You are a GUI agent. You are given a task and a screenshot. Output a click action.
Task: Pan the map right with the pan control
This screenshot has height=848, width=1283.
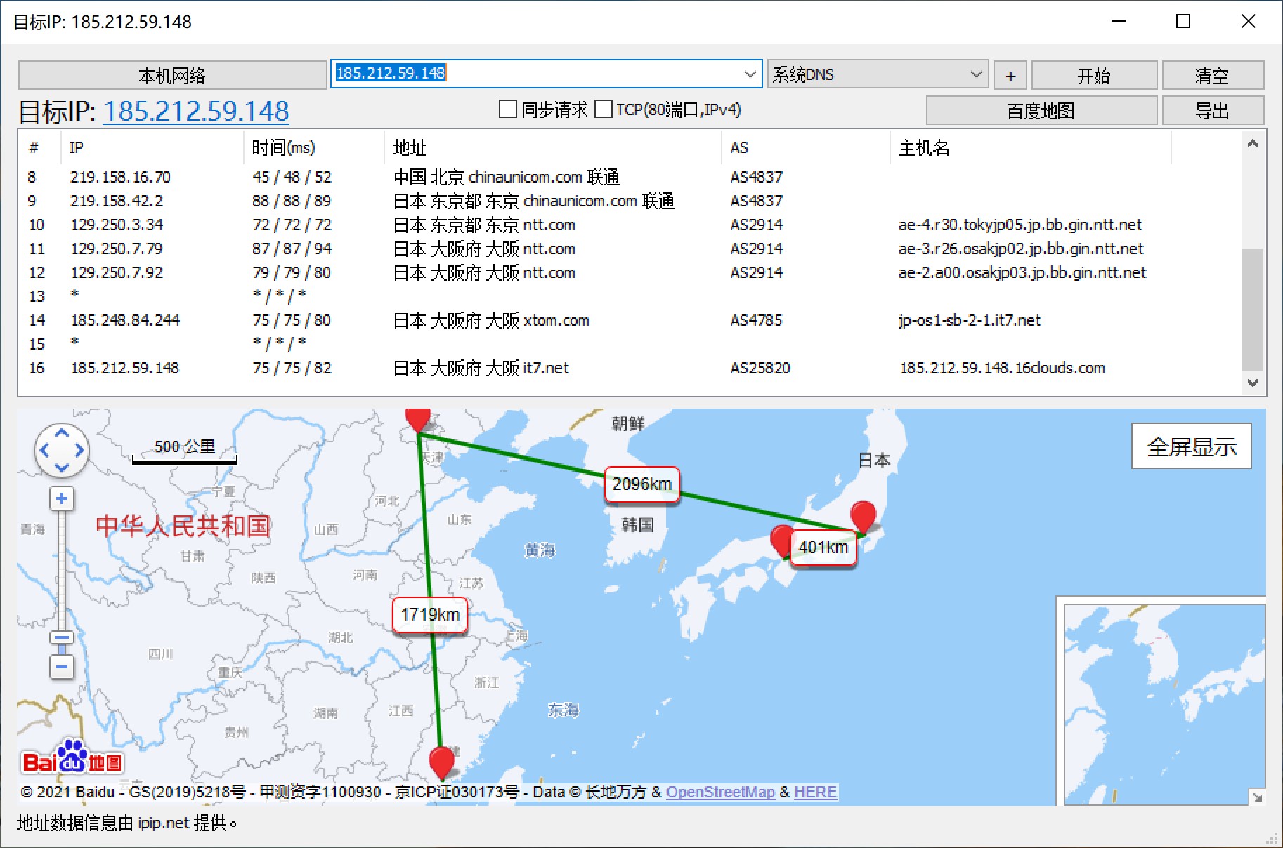coord(79,451)
